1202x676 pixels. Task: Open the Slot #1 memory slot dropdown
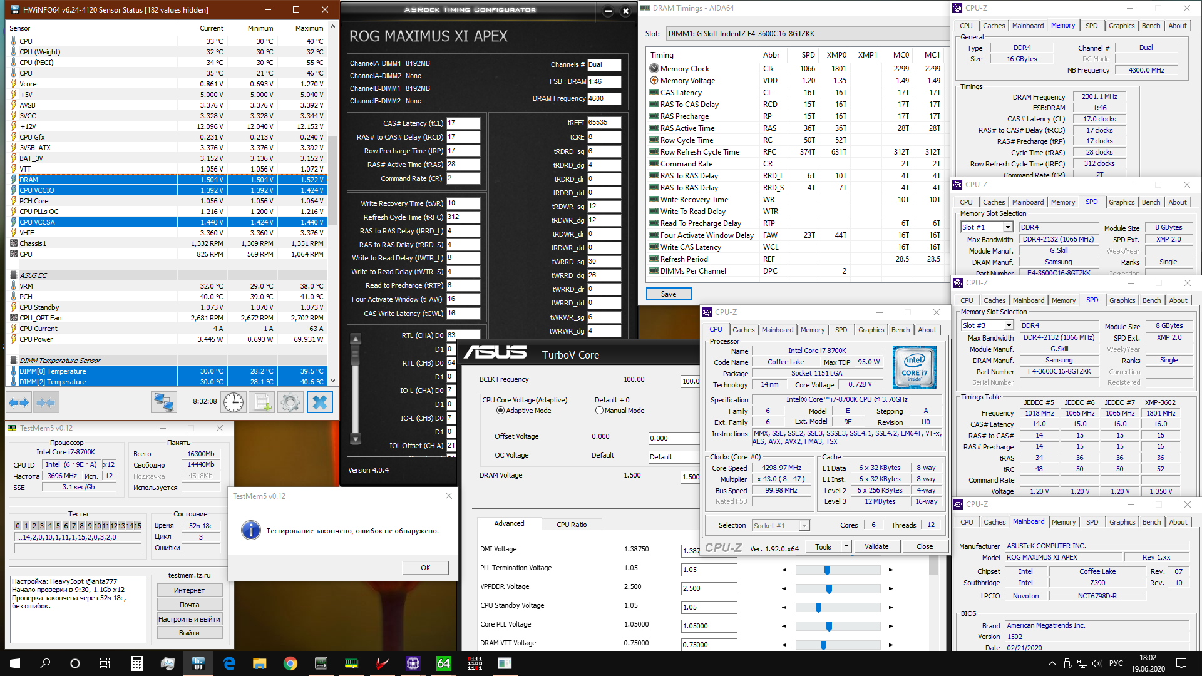pyautogui.click(x=1007, y=227)
